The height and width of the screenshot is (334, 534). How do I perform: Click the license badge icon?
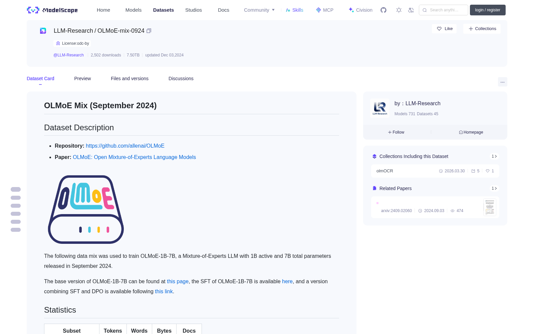[x=58, y=43]
